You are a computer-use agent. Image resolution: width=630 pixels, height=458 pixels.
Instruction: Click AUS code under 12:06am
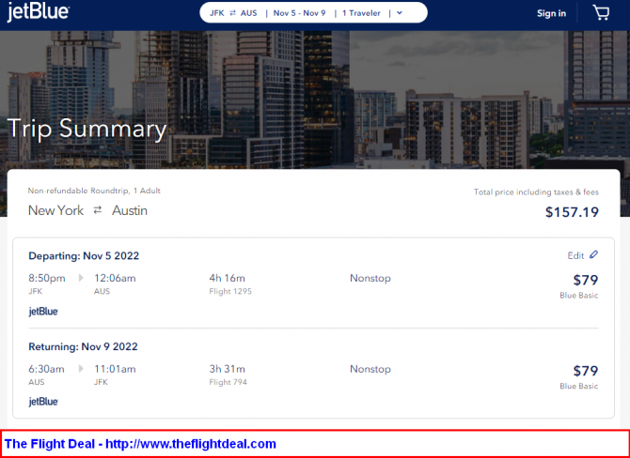pyautogui.click(x=102, y=292)
